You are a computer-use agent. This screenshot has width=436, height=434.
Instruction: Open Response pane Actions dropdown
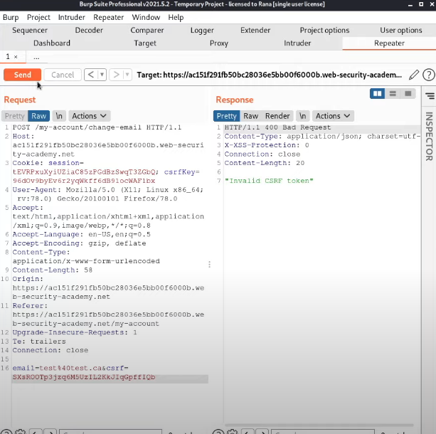(333, 116)
